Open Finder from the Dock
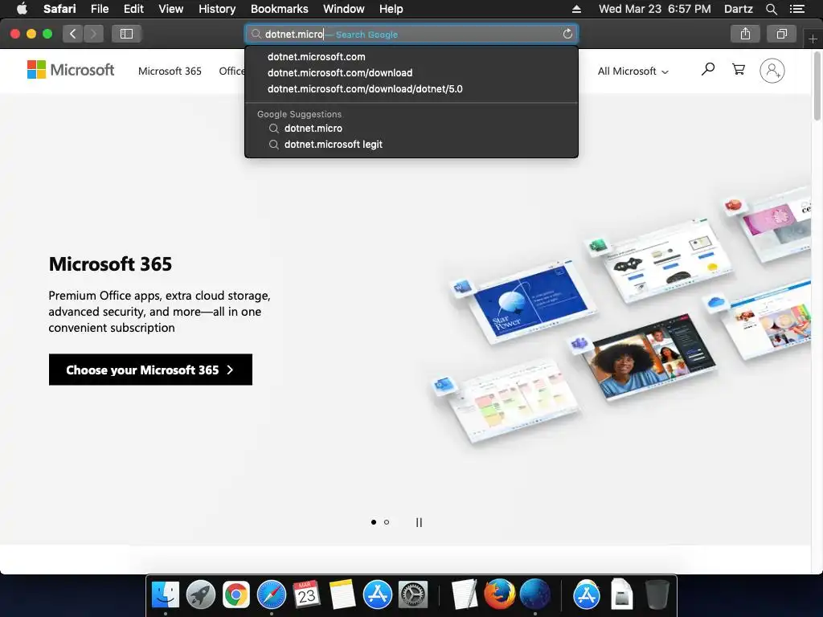This screenshot has width=823, height=617. 166,595
